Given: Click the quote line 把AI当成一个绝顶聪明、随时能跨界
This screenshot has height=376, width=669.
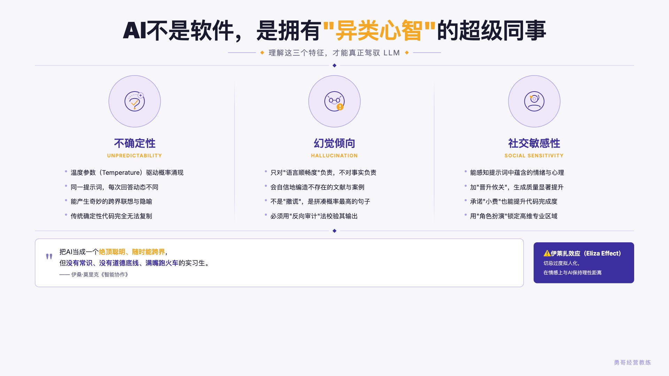Looking at the screenshot, I should tap(114, 252).
